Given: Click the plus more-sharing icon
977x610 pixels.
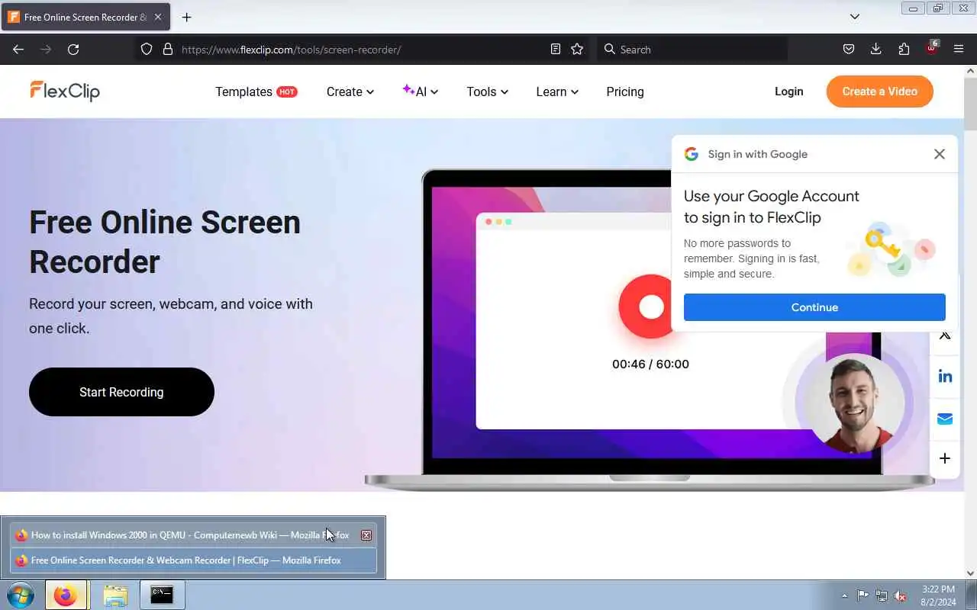Looking at the screenshot, I should 945,458.
